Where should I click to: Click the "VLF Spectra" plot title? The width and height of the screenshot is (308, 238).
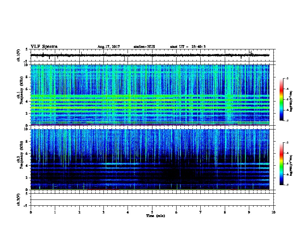click(44, 47)
